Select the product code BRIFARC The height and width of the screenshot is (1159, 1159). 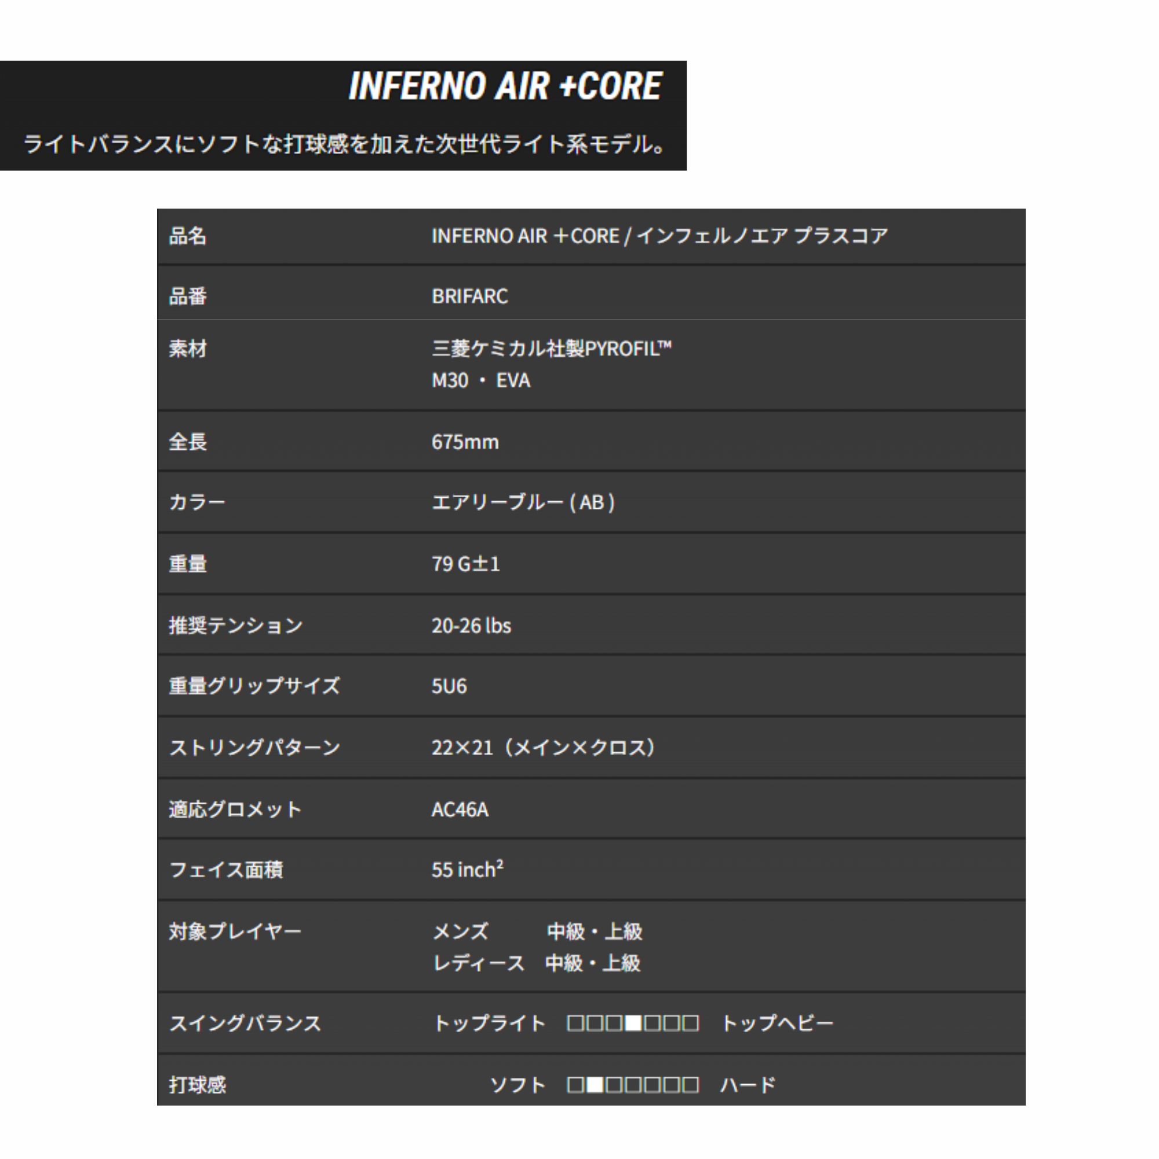coord(469,296)
